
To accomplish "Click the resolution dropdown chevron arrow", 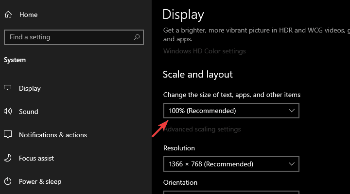I will tap(292, 164).
